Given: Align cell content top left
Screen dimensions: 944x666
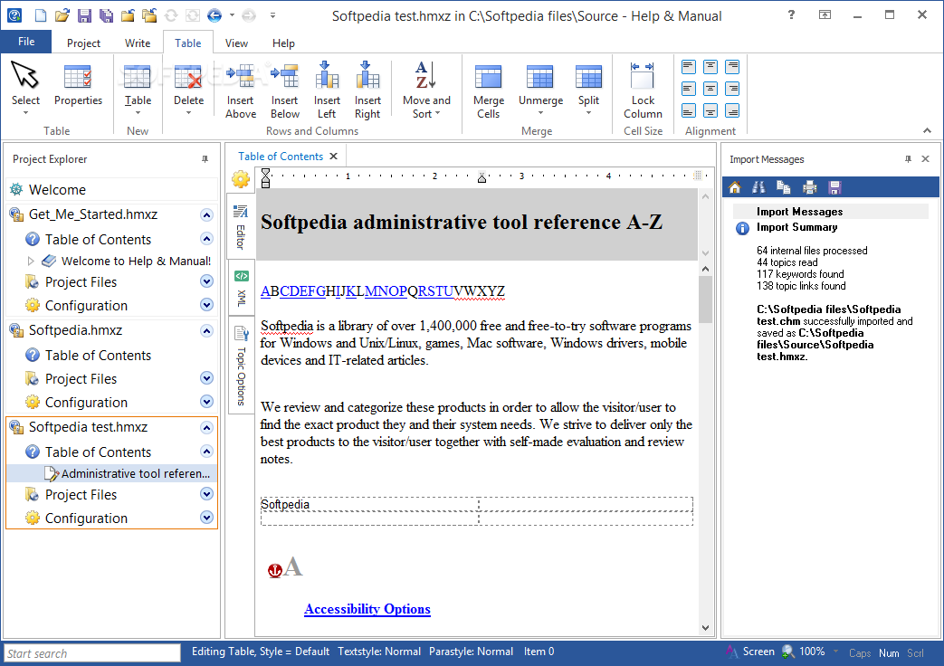Looking at the screenshot, I should tap(689, 67).
